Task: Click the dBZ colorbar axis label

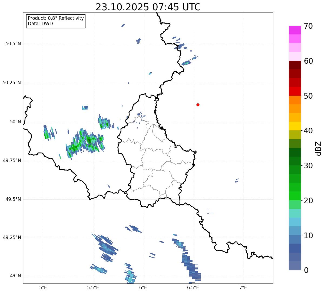Action: [x=319, y=148]
